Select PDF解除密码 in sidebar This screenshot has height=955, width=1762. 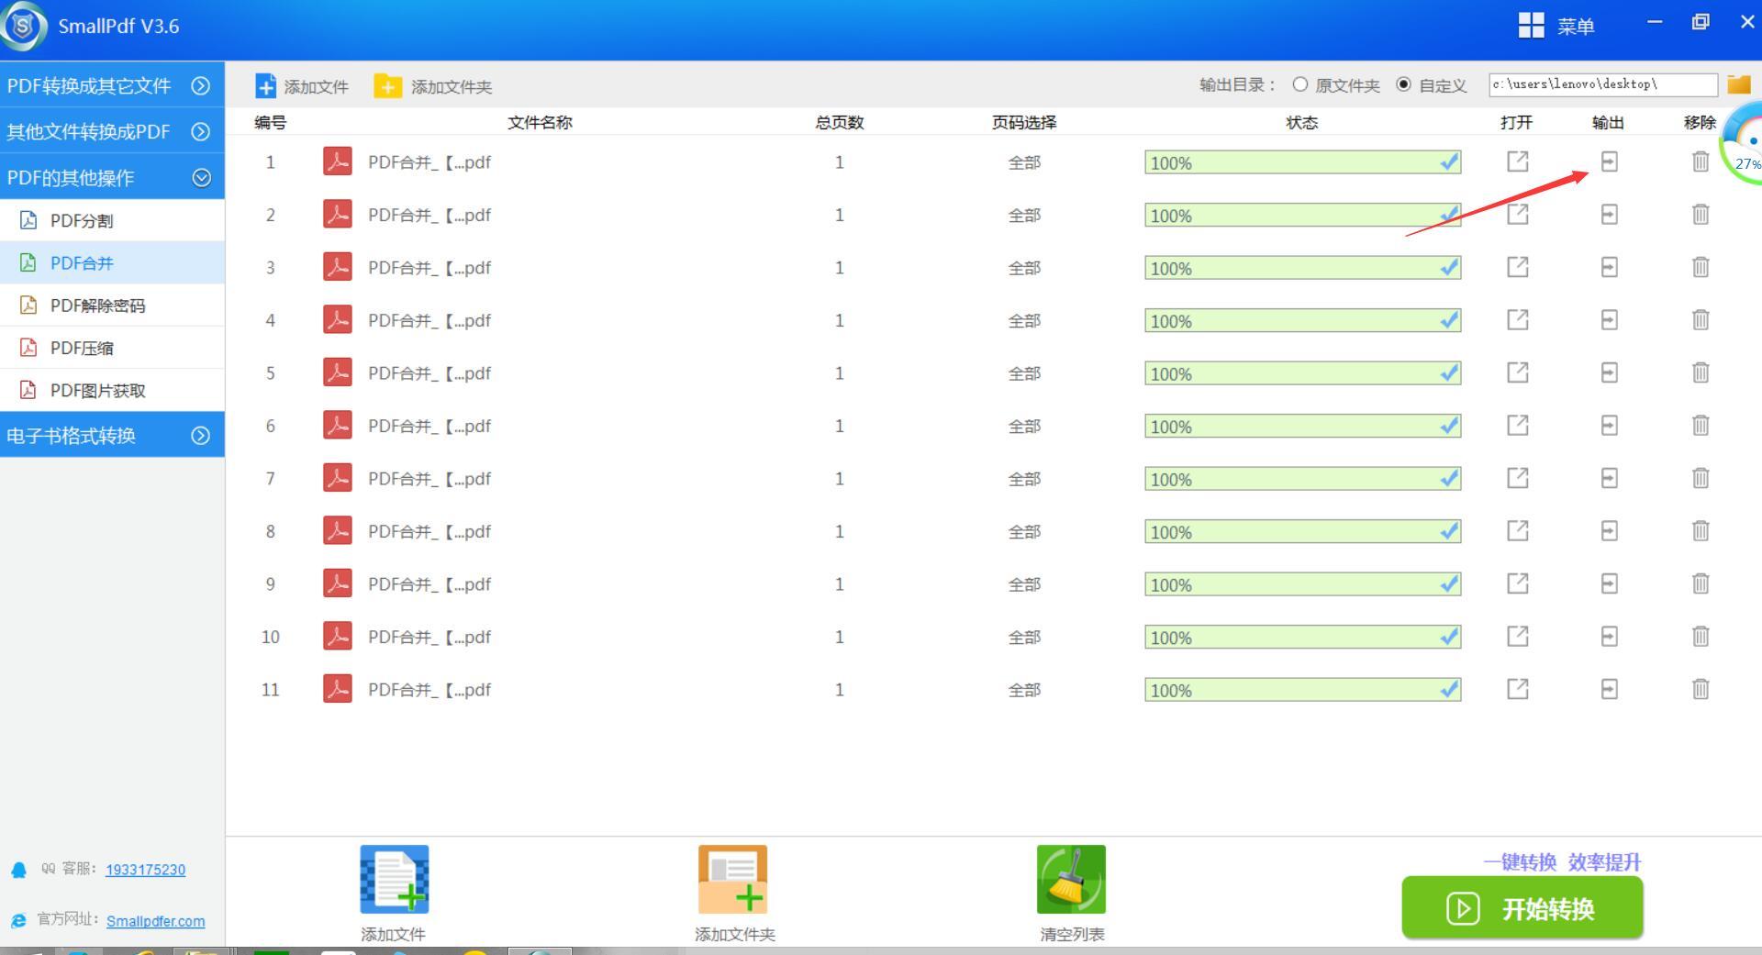[112, 305]
